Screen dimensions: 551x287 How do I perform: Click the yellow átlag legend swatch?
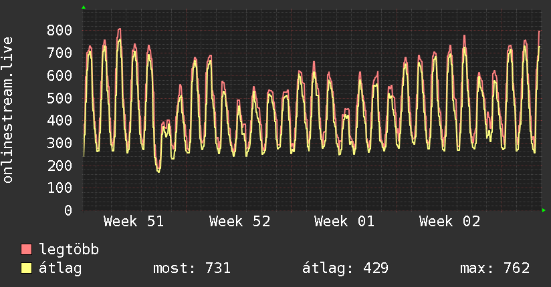click(x=27, y=268)
